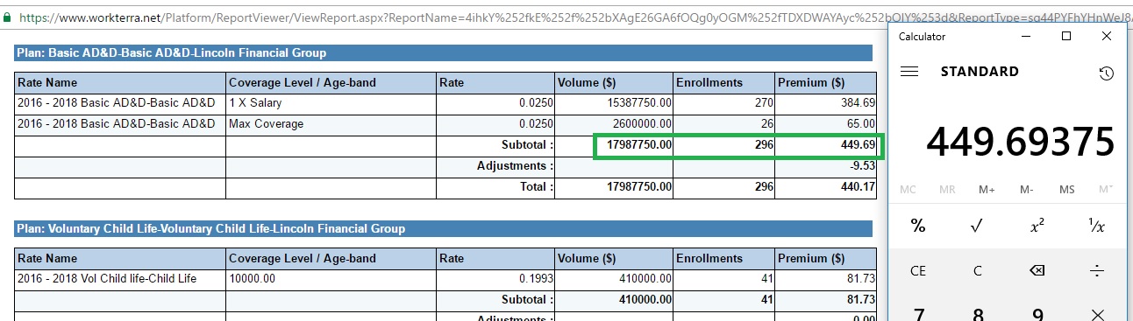
Task: Click the browser URL address bar
Action: tap(570, 15)
